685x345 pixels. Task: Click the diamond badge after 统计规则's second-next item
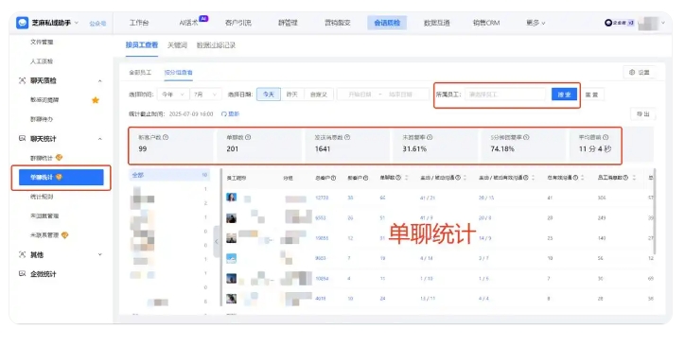tap(64, 235)
